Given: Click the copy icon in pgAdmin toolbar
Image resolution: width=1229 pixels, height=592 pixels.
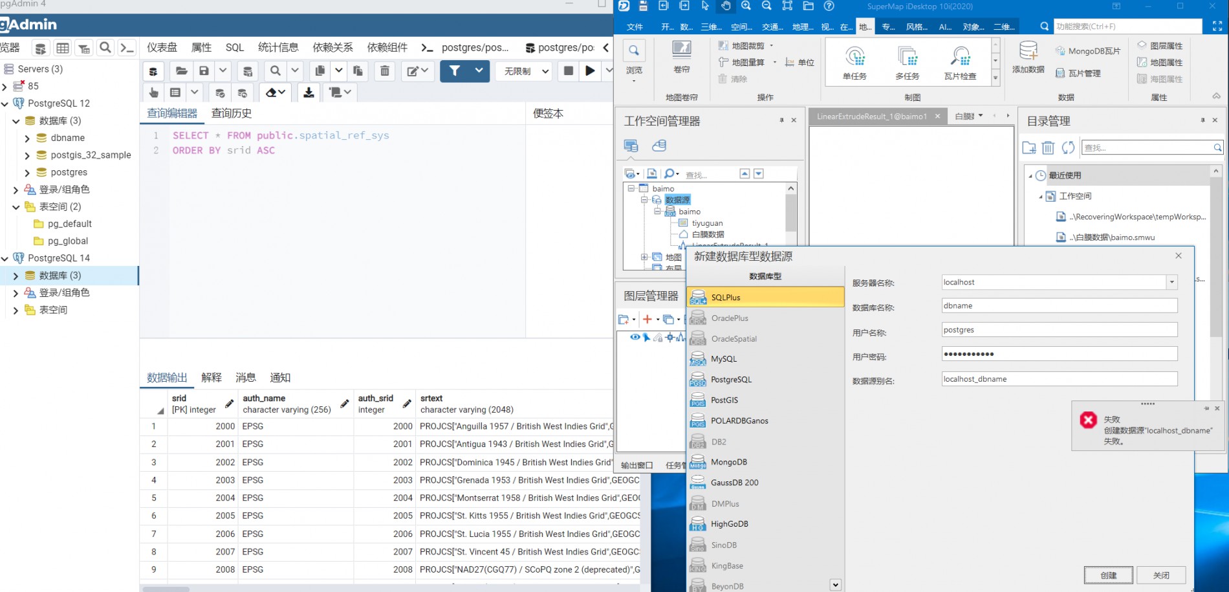Looking at the screenshot, I should click(x=320, y=71).
